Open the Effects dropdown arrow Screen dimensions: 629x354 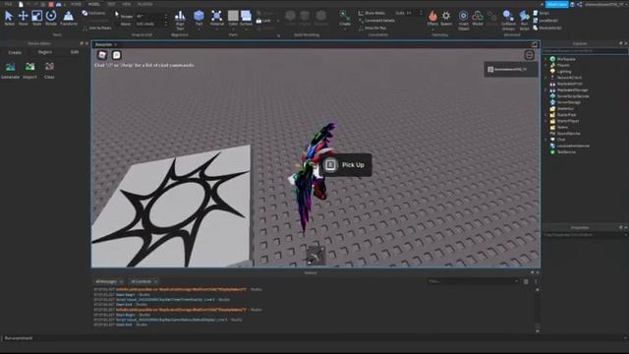point(432,29)
